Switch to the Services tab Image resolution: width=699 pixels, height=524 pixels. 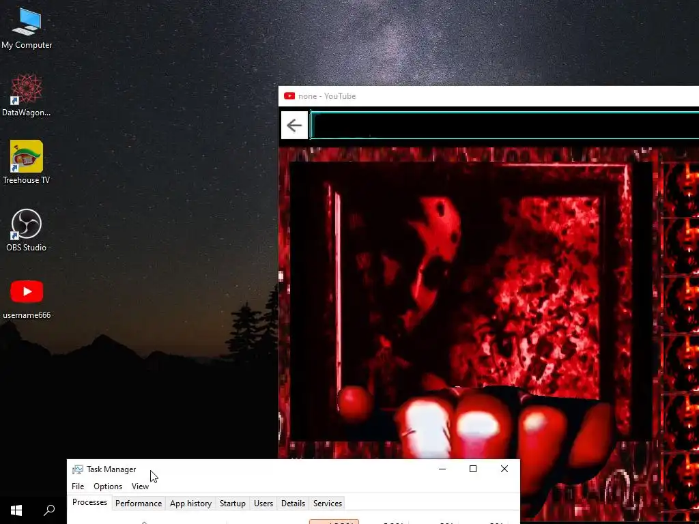(x=328, y=503)
